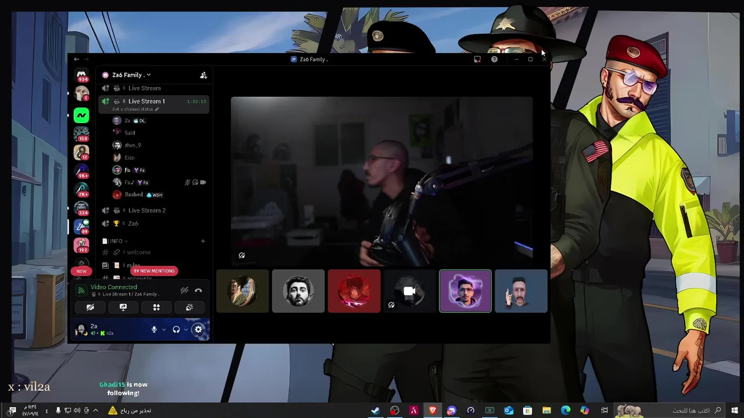This screenshot has width=744, height=418.
Task: Select the red avatar participant tile
Action: pyautogui.click(x=354, y=291)
